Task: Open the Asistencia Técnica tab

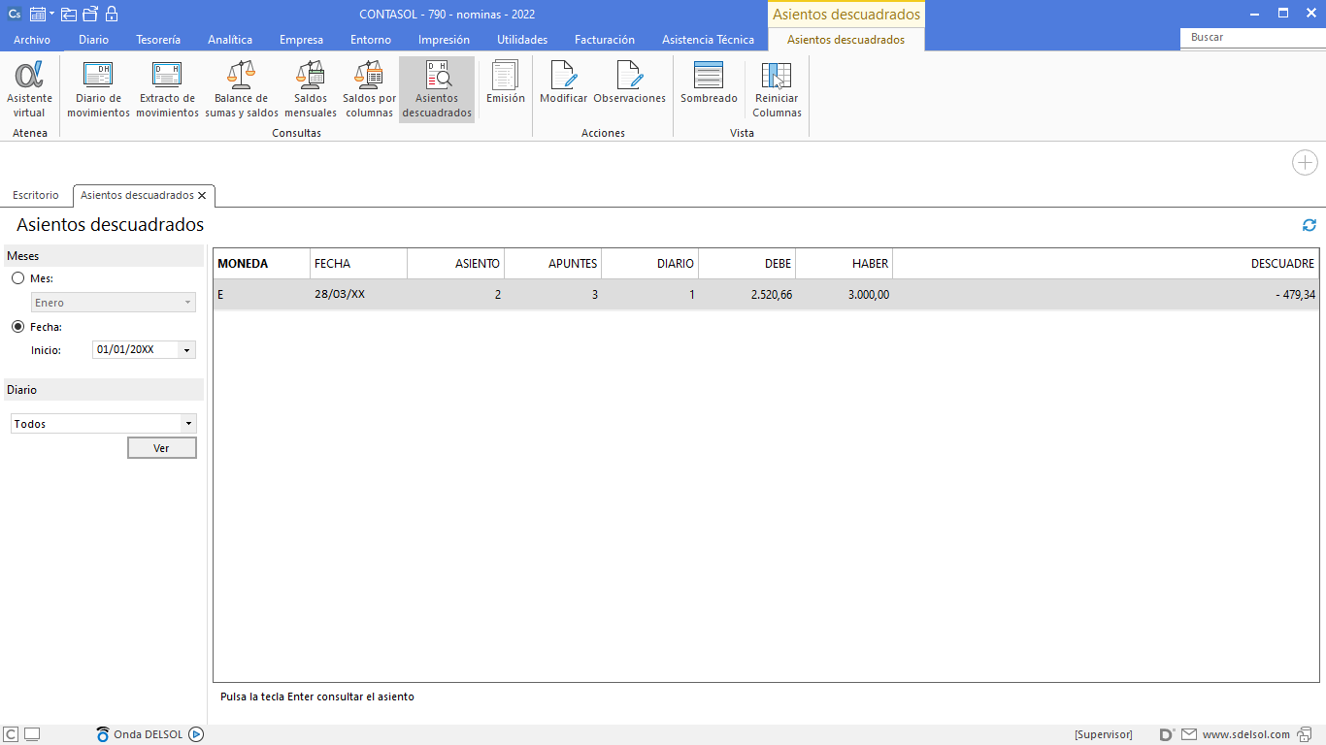Action: point(708,40)
